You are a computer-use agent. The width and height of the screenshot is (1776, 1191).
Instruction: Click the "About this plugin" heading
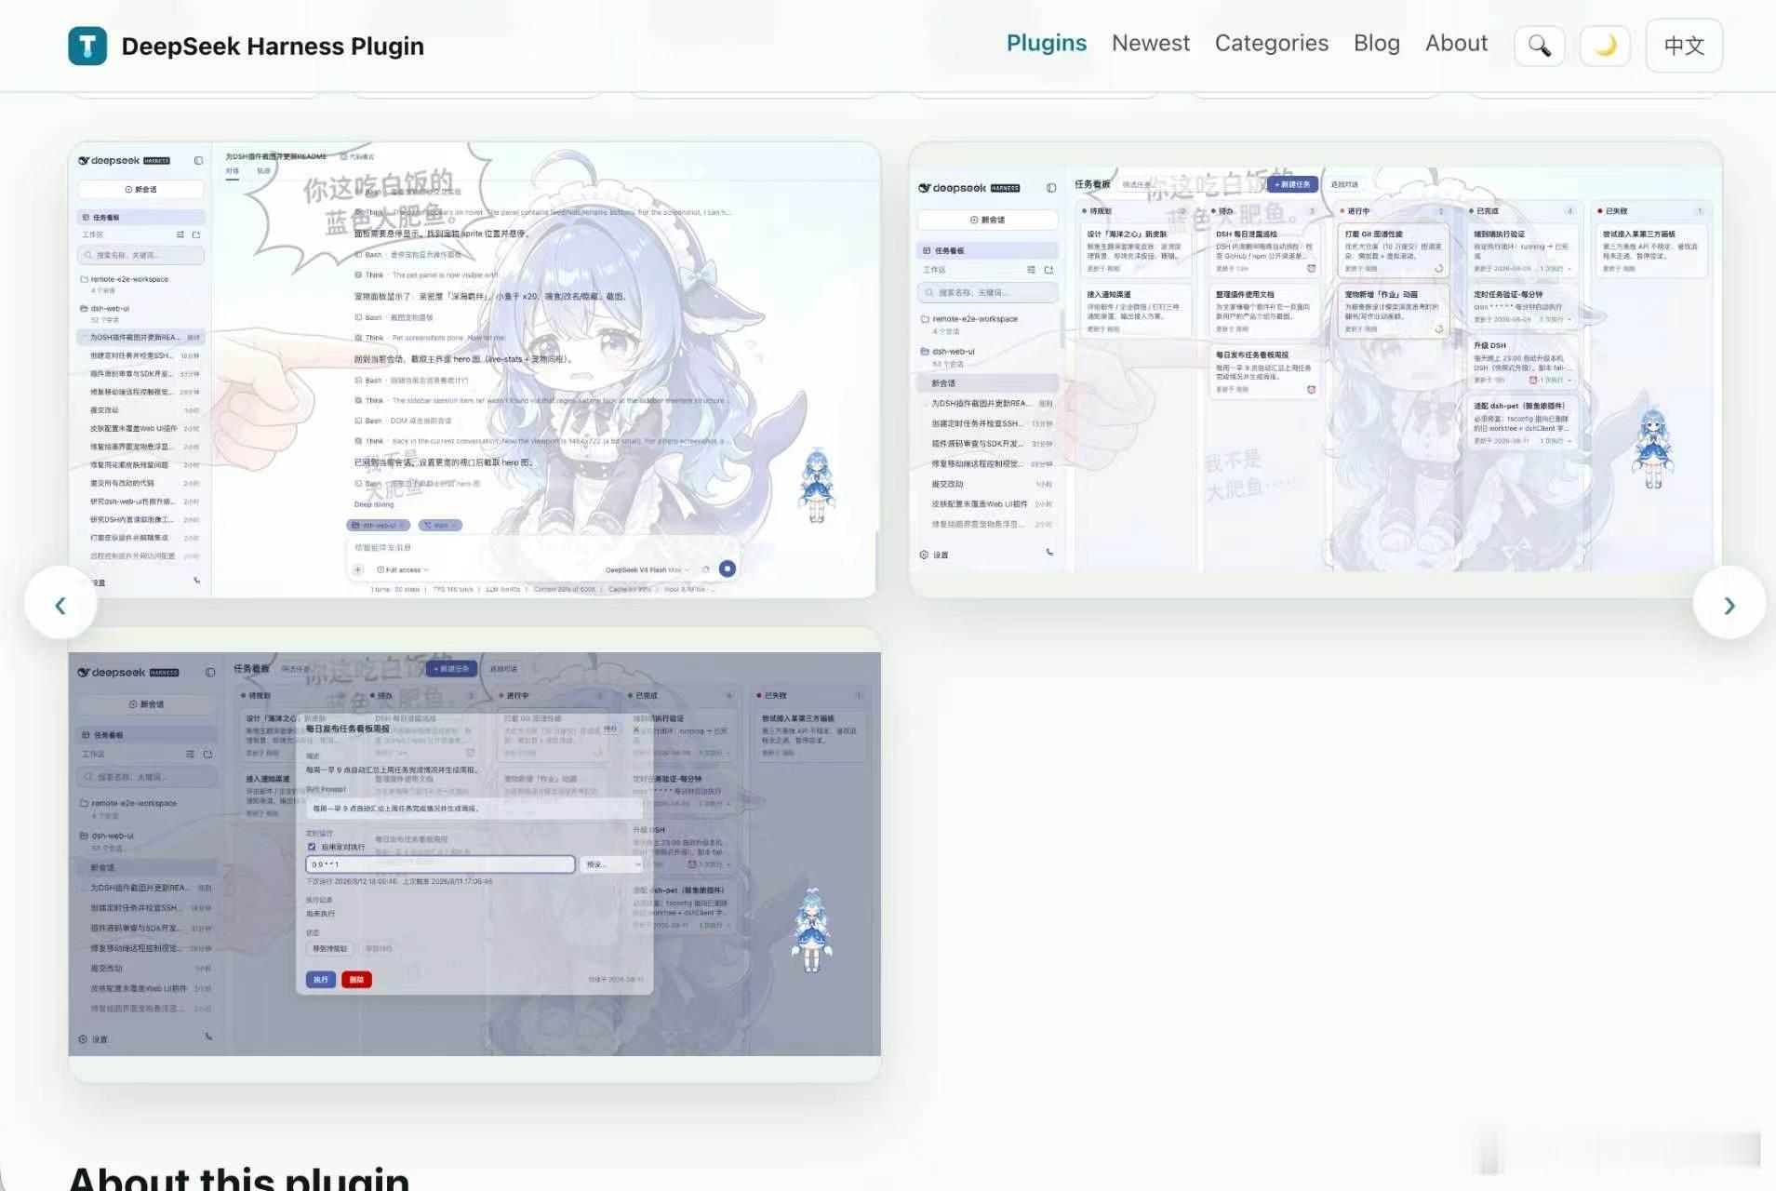(239, 1178)
